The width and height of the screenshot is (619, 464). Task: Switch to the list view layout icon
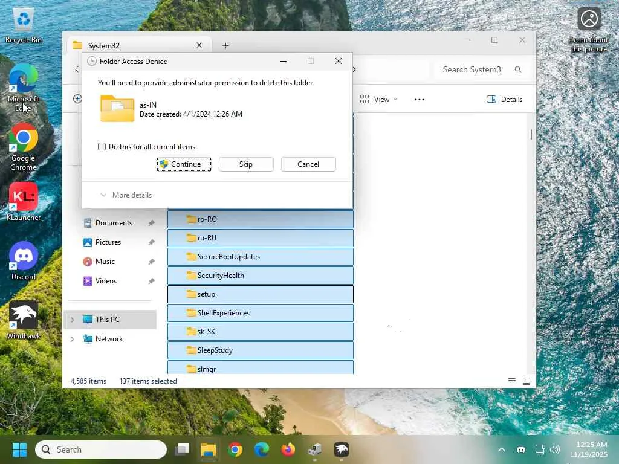click(511, 381)
